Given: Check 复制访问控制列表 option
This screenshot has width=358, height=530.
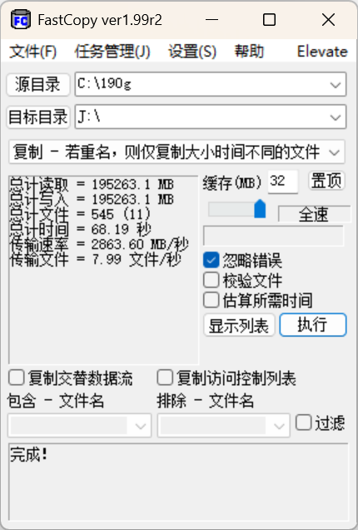Looking at the screenshot, I should [x=165, y=377].
